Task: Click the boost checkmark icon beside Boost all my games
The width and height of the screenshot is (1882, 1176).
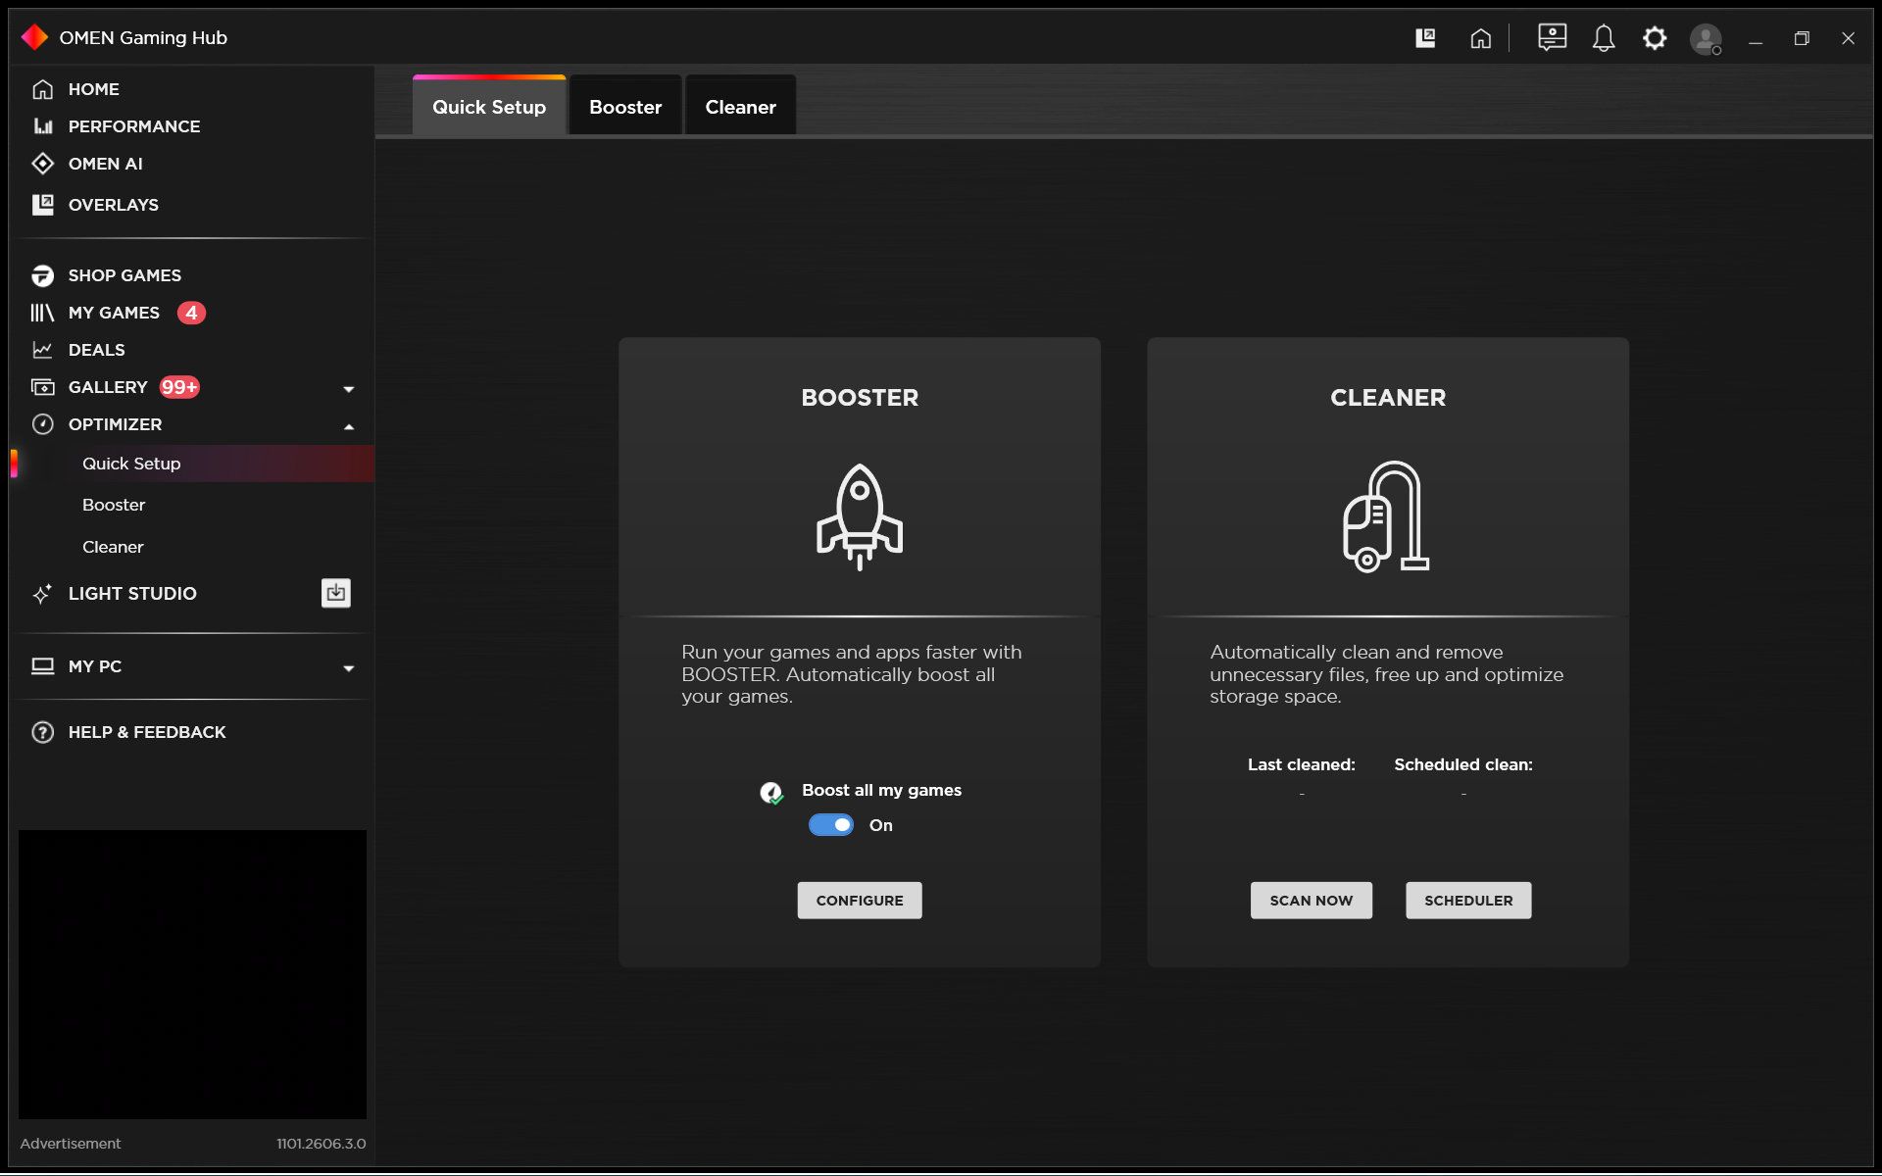Action: coord(771,793)
